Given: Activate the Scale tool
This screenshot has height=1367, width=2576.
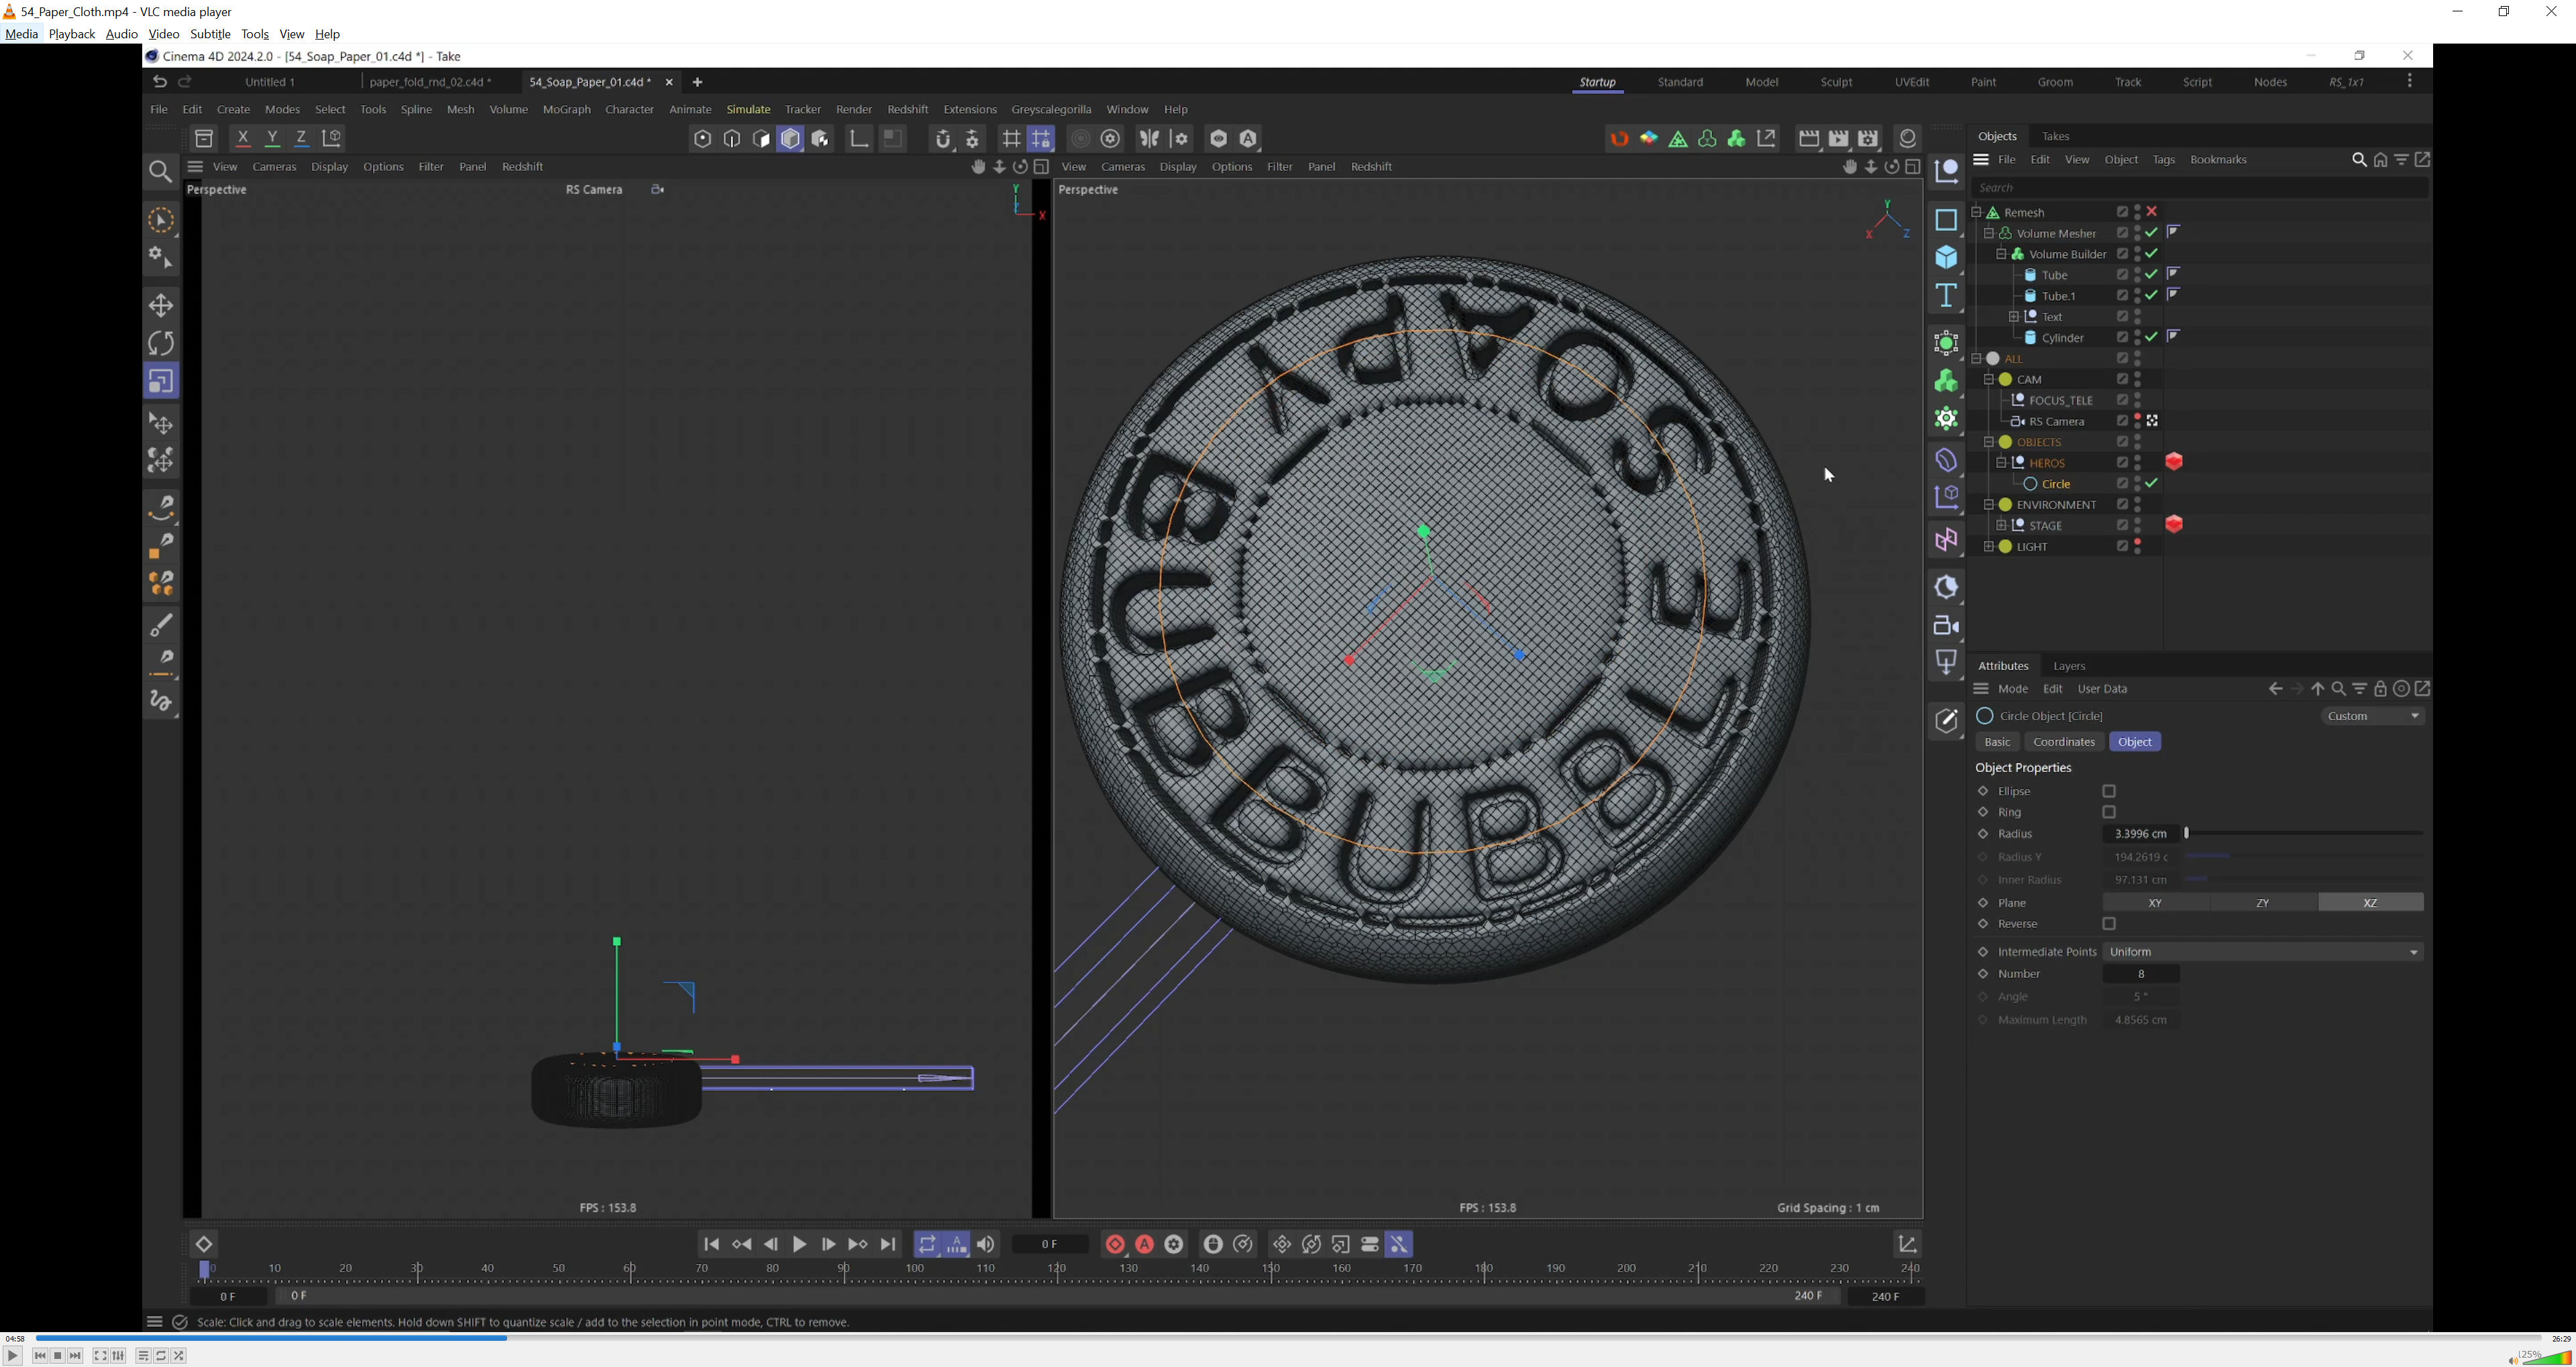Looking at the screenshot, I should pos(161,381).
